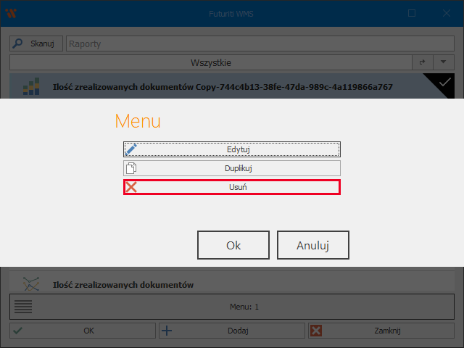Viewport: 464px width, 348px height.
Task: Click the refresh arrow beside Wszystkie
Action: tap(422, 63)
